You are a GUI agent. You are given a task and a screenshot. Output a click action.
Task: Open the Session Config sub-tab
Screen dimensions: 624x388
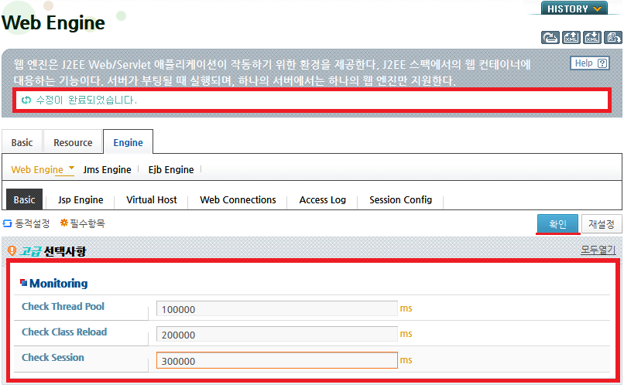401,199
